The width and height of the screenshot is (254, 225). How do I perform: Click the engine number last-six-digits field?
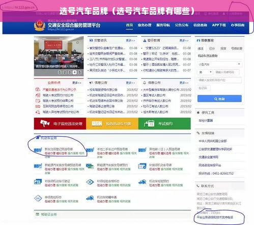(x=219, y=80)
